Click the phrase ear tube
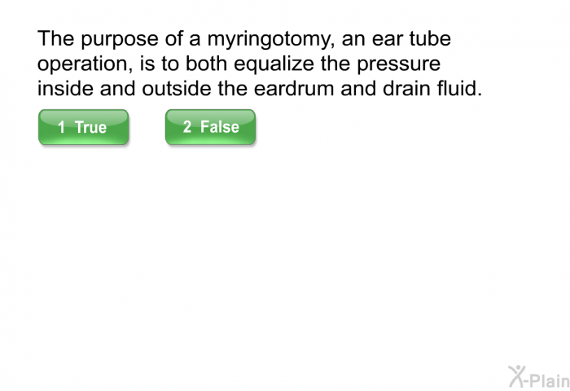The image size is (570, 391). tap(411, 38)
